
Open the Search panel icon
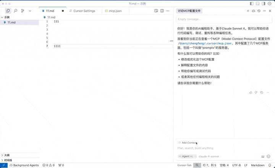tap(16, 11)
